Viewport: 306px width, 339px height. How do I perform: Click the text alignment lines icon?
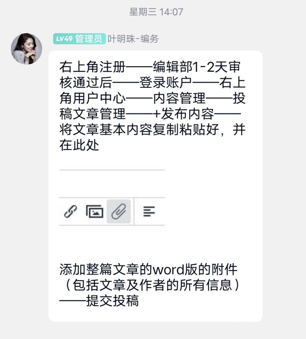tap(149, 211)
